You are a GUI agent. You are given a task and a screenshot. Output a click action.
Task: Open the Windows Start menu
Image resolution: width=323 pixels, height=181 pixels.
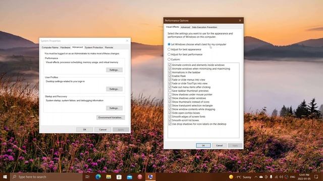pyautogui.click(x=5, y=176)
